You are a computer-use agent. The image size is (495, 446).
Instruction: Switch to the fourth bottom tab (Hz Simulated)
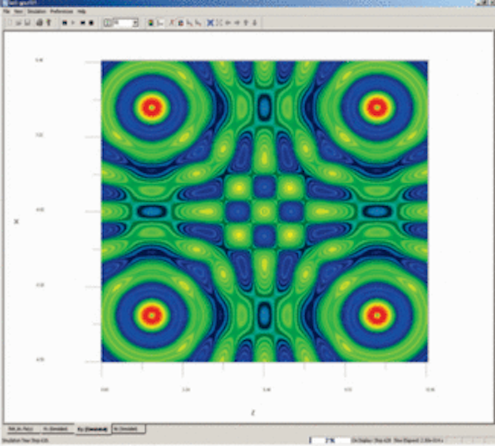coord(128,429)
